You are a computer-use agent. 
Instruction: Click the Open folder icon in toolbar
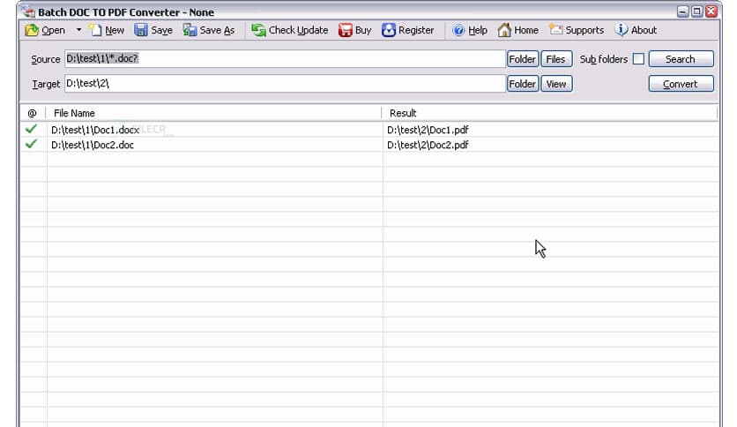click(32, 30)
